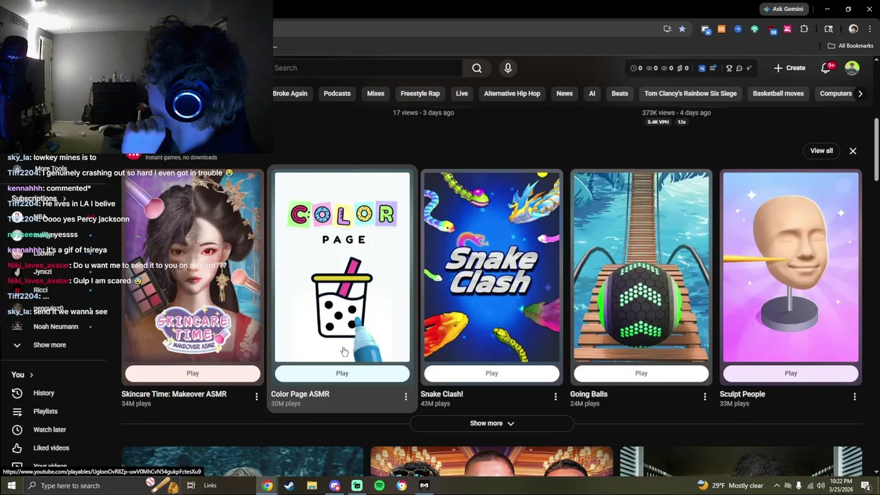The width and height of the screenshot is (880, 495).
Task: Bookmark this page with the star icon
Action: pos(682,29)
